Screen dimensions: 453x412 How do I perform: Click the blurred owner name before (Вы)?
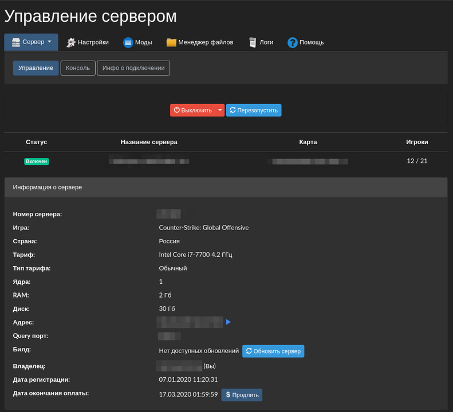pyautogui.click(x=179, y=366)
